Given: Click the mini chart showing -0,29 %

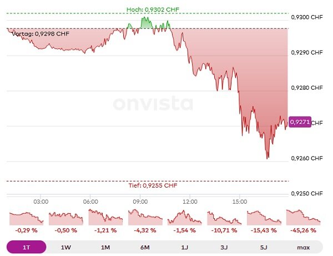Looking at the screenshot, I should tap(26, 217).
